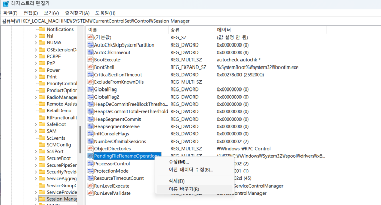Open the 파일(F) menu

coord(10,13)
